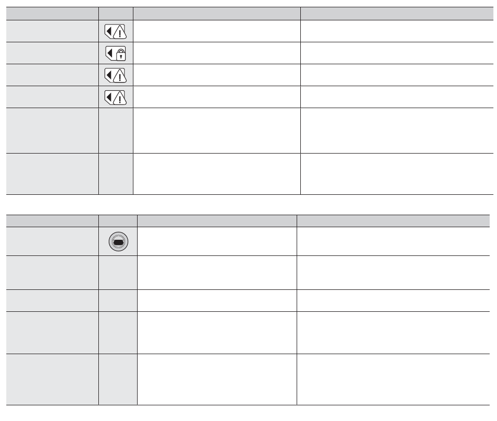Image resolution: width=497 pixels, height=421 pixels.
Task: Click the widest header cell of the lower table
Action: (393, 221)
